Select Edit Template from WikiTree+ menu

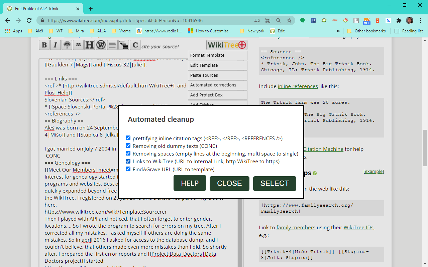218,65
